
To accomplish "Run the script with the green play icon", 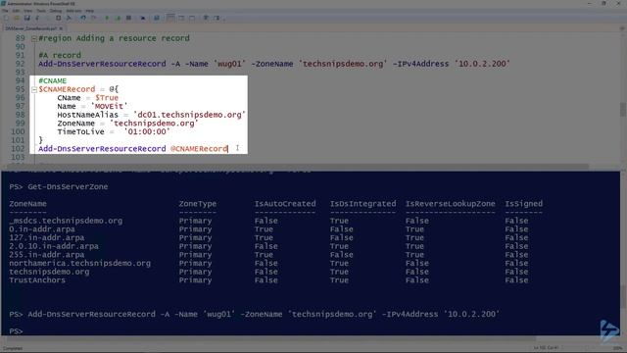I will pyautogui.click(x=107, y=18).
